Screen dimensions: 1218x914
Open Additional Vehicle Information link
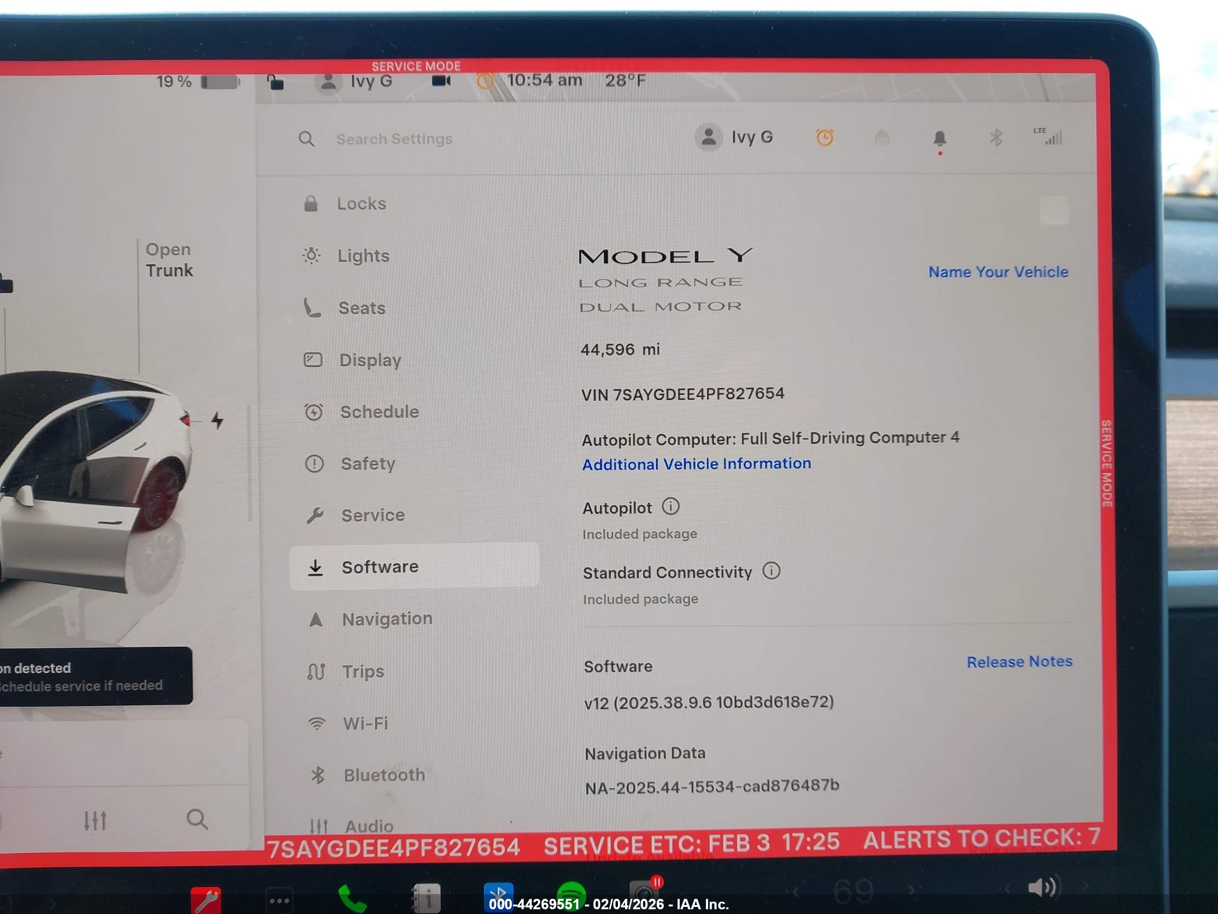(x=696, y=464)
